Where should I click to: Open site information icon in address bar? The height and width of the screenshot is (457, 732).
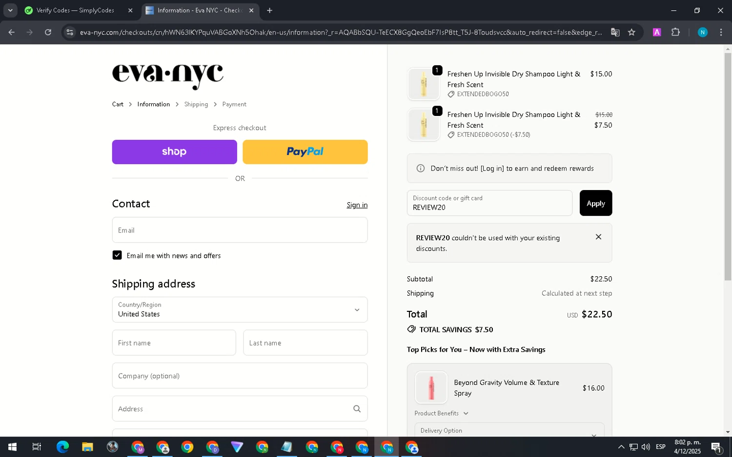coord(70,32)
